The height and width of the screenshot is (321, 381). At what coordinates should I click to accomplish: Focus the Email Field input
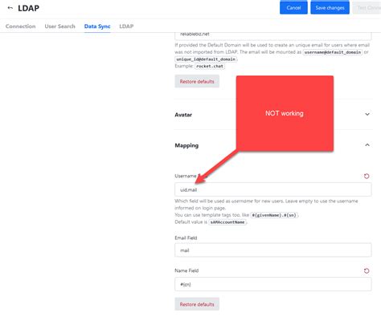coord(273,250)
